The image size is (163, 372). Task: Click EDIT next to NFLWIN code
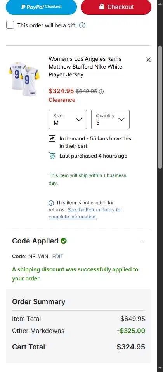[x=58, y=257]
